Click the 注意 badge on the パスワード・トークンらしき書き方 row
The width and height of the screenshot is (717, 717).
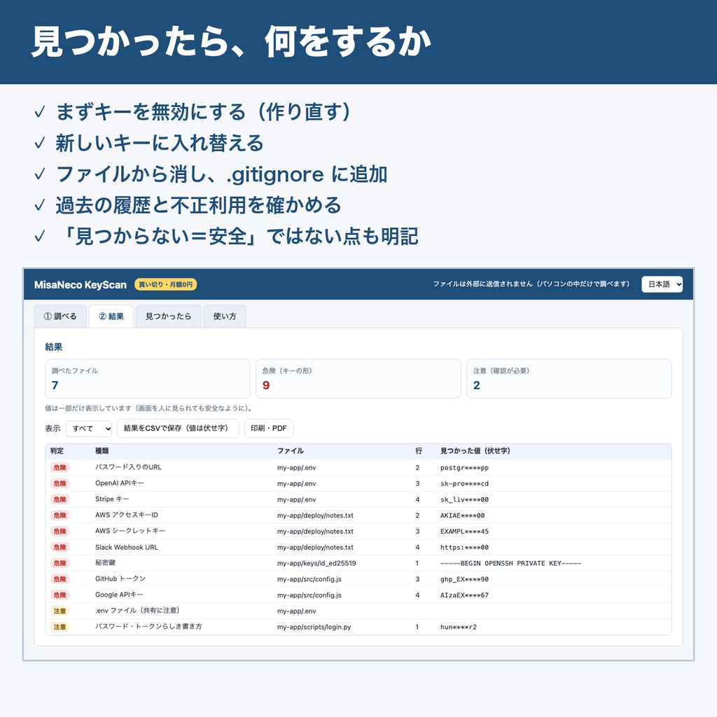coord(60,627)
